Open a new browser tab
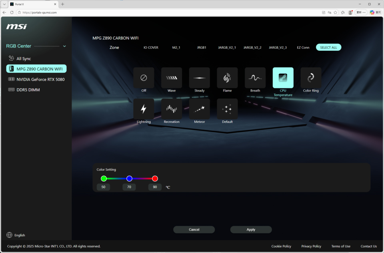The width and height of the screenshot is (384, 253). pos(63,4)
